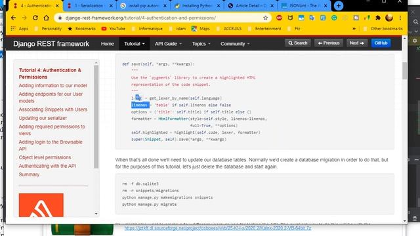Open the Extensions puzzle piece icon
Viewport: 420px width, 236px height.
[x=378, y=18]
